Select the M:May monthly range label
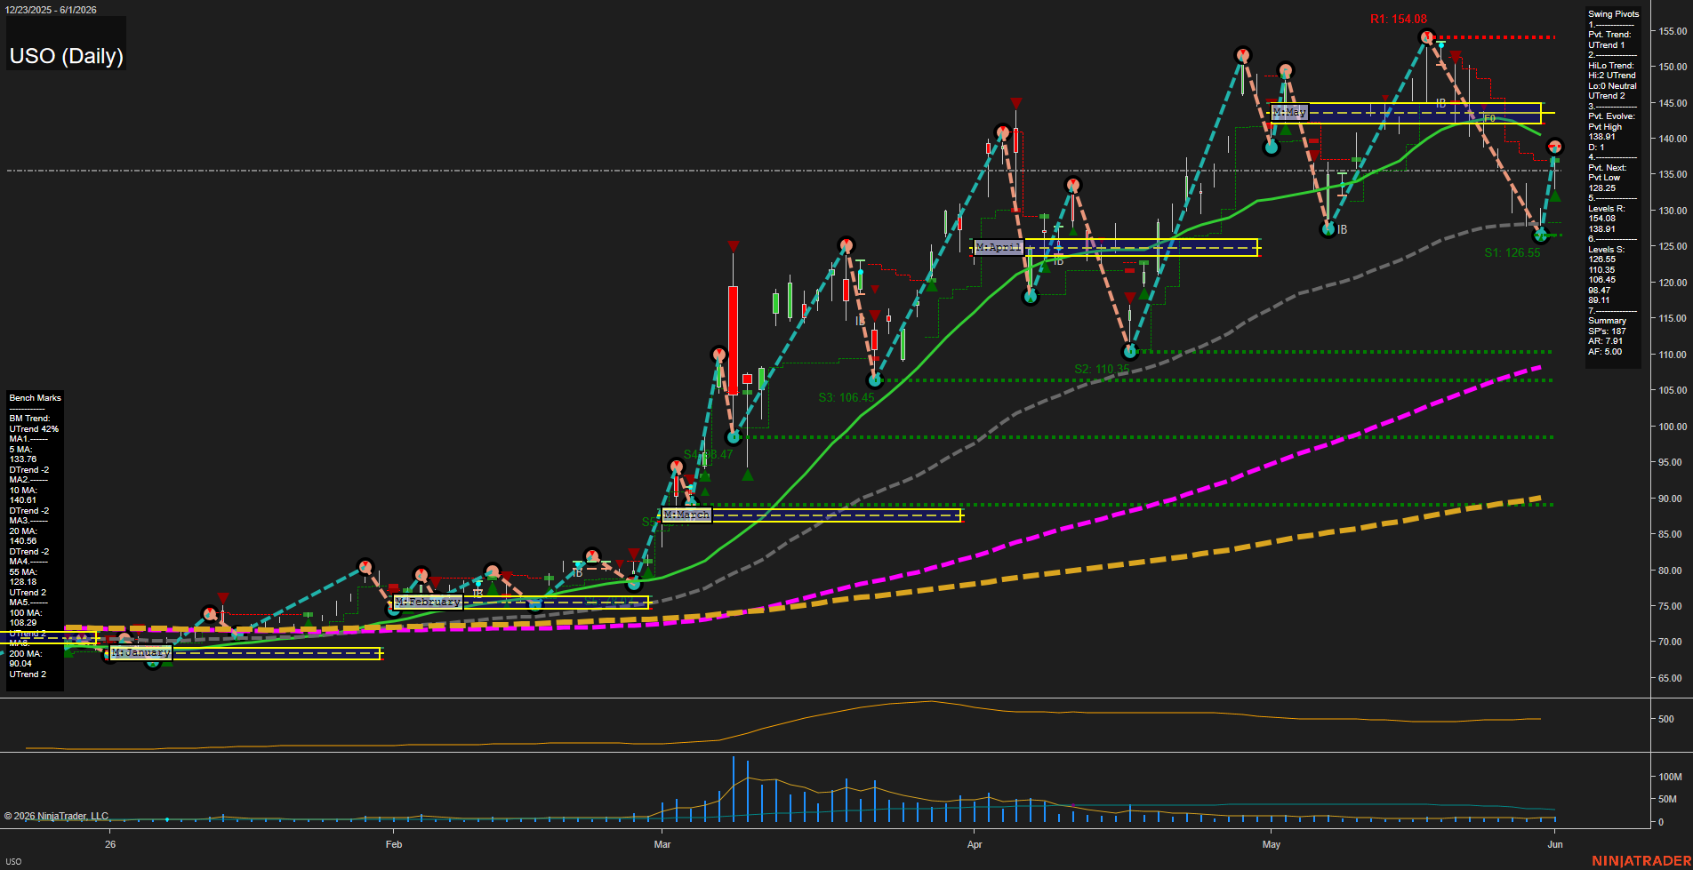 pyautogui.click(x=1289, y=112)
